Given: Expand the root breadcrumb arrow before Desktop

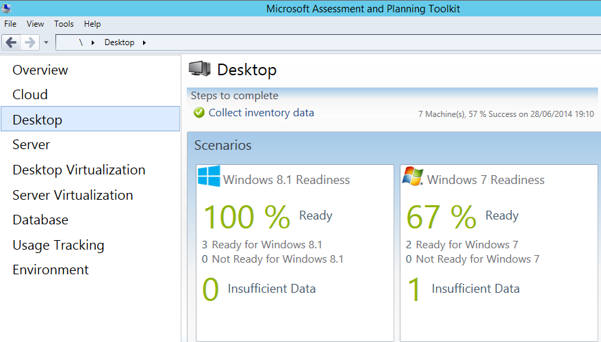Looking at the screenshot, I should pyautogui.click(x=92, y=42).
